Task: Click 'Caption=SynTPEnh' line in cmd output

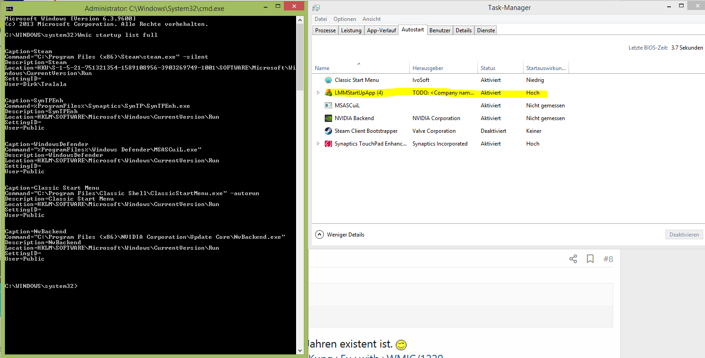Action: point(34,101)
